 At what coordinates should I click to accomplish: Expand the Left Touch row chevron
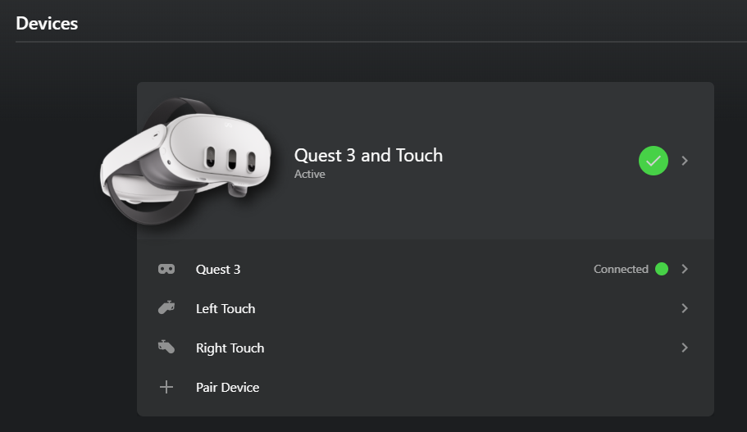tap(685, 308)
